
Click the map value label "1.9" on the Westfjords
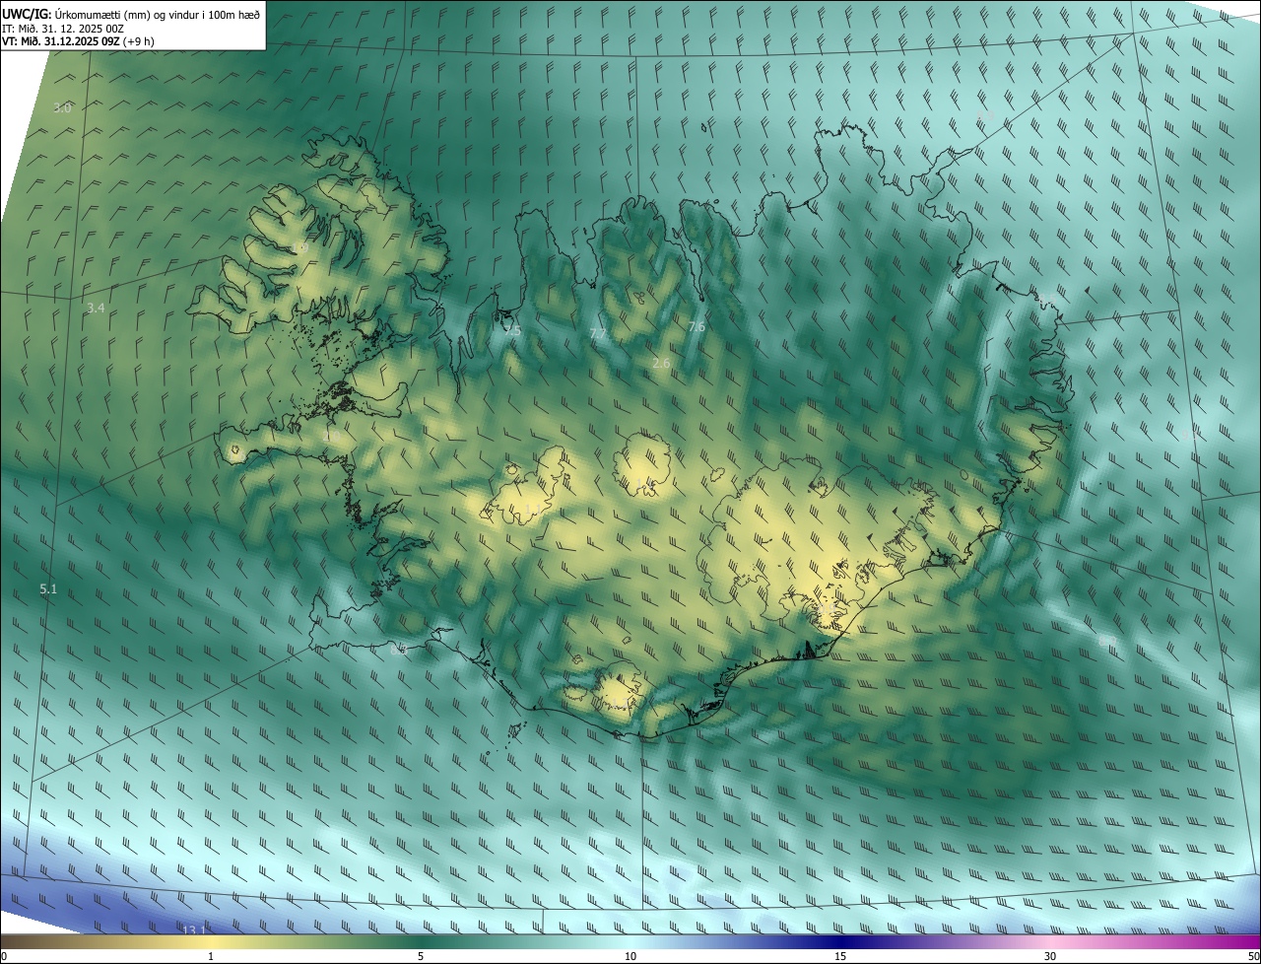[x=300, y=247]
